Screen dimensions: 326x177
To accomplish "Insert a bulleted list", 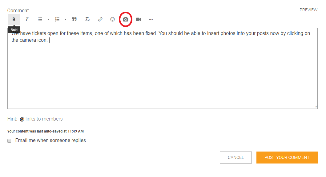I will 40,19.
